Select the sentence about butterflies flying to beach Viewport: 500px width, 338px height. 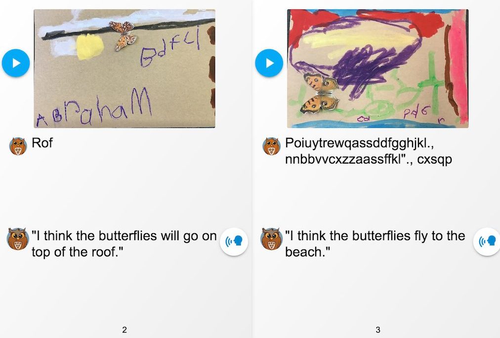pos(375,244)
